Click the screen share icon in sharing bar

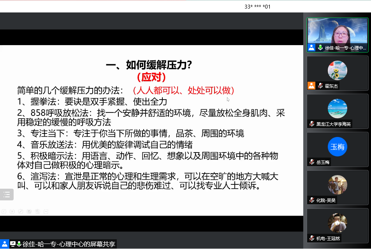[13, 244]
